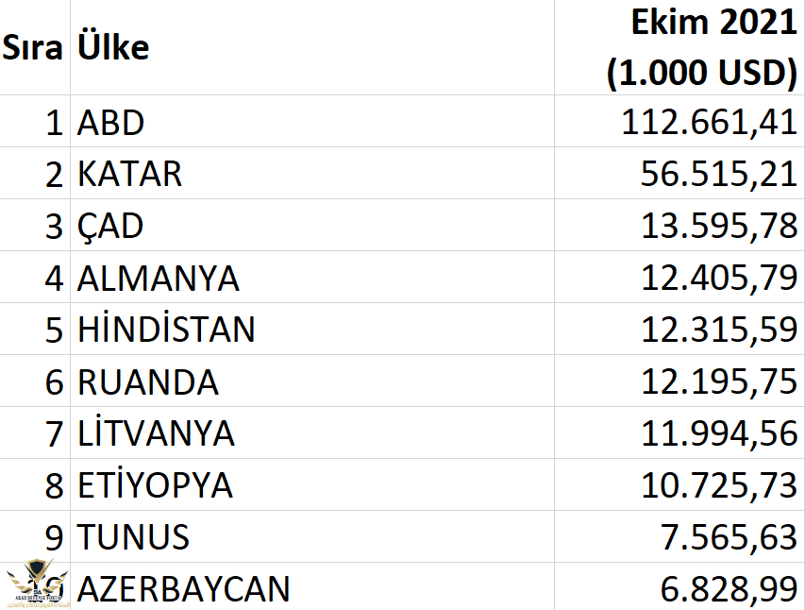Select the ÇAD country cell
The image size is (805, 610).
(x=312, y=225)
